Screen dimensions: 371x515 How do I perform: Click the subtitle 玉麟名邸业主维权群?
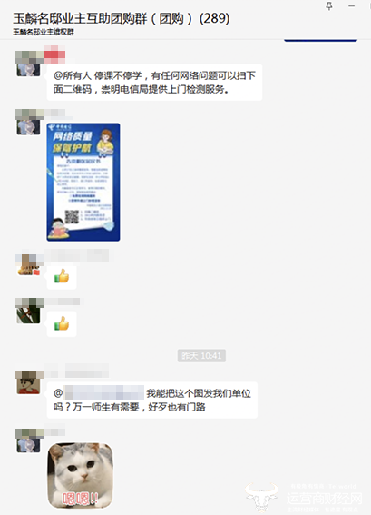point(44,32)
